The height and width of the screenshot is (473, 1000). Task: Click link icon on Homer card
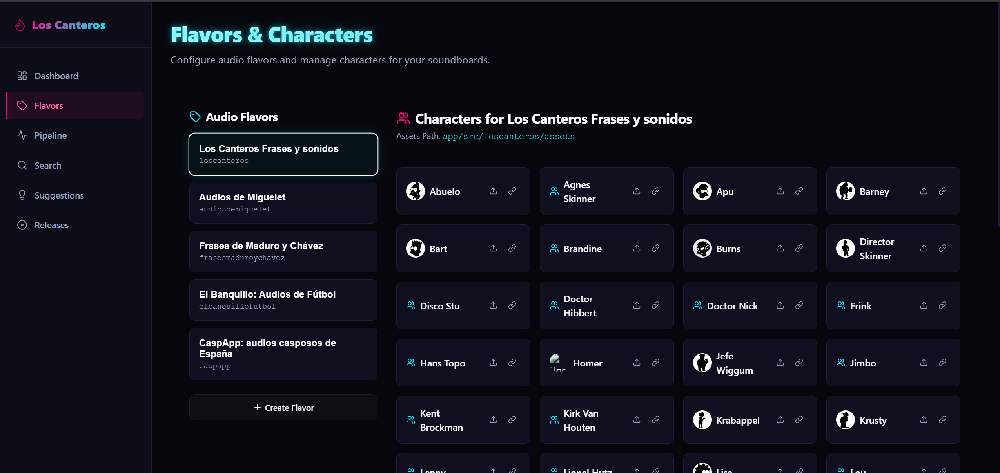[655, 362]
